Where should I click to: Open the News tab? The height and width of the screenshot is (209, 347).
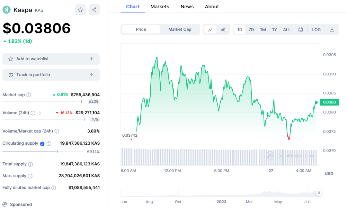click(187, 7)
